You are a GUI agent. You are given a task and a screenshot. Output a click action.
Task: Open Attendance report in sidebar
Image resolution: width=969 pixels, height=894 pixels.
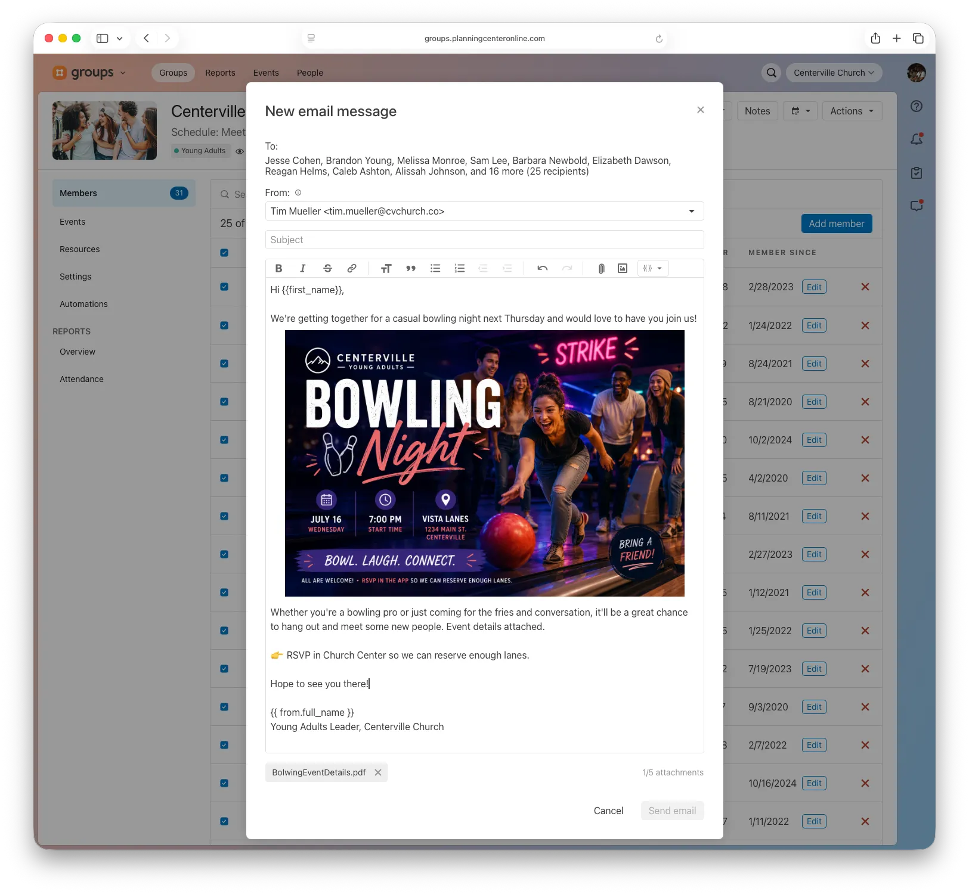pyautogui.click(x=82, y=379)
